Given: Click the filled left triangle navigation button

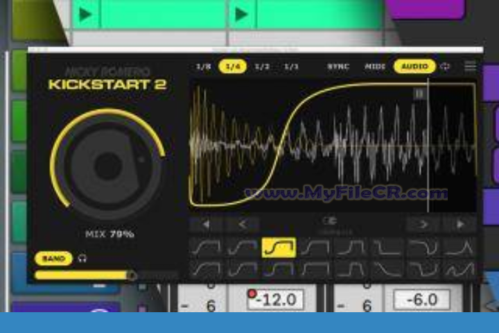Looking at the screenshot, I should (x=206, y=225).
